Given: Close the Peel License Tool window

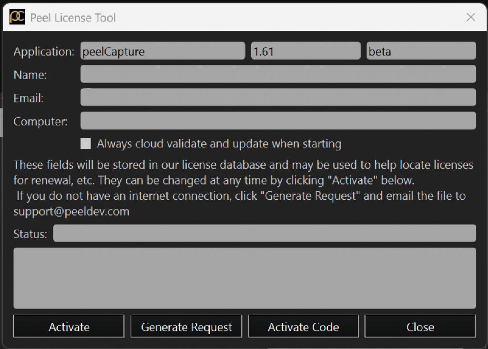Looking at the screenshot, I should click(470, 17).
